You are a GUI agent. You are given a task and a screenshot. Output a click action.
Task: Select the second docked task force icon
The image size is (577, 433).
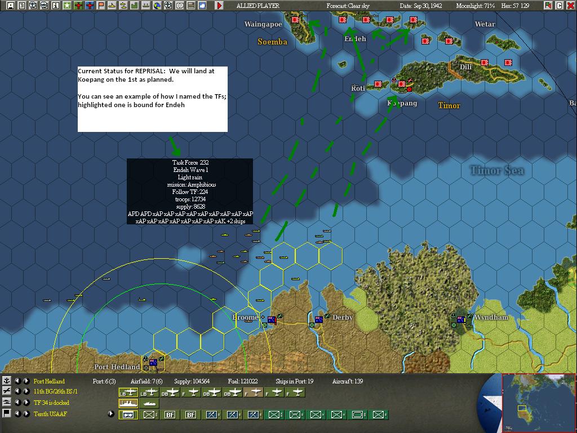tap(149, 404)
